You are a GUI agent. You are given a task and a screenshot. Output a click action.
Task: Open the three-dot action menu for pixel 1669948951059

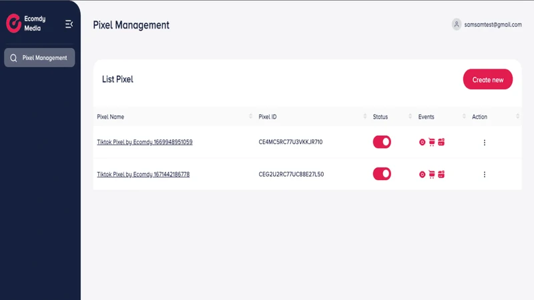(x=485, y=143)
